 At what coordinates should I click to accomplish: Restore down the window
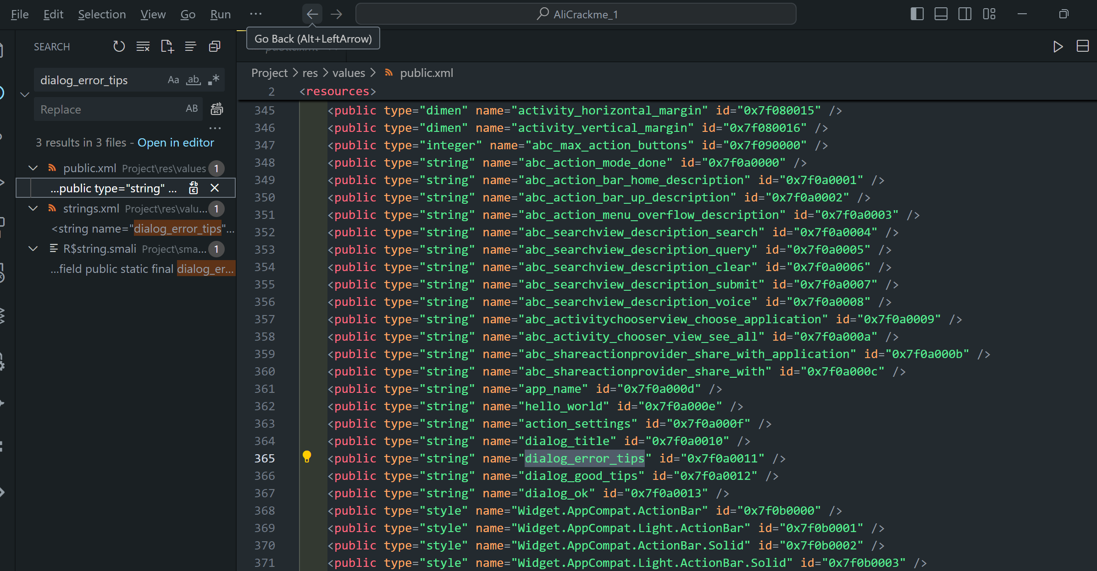(1064, 14)
